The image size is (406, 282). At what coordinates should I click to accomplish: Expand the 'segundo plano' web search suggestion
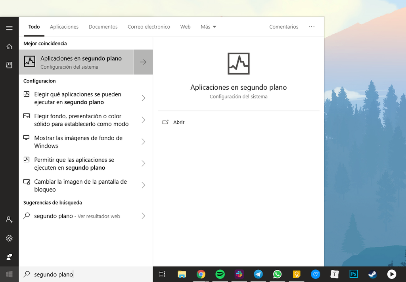pos(143,216)
